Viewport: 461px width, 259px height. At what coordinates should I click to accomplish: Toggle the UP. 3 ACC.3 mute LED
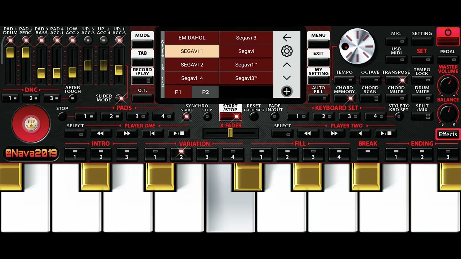pos(88,40)
